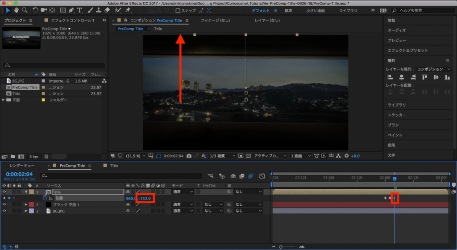Take a snapshot with camera icon
Viewport: 457px width, 250px height.
(189, 156)
